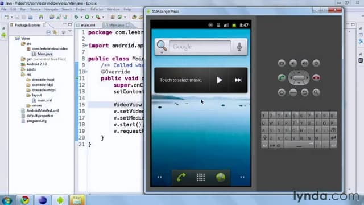Viewport: 364px width, 205px height.
Task: Open the Package Explorer view menu arrow
Action: (x=70, y=31)
